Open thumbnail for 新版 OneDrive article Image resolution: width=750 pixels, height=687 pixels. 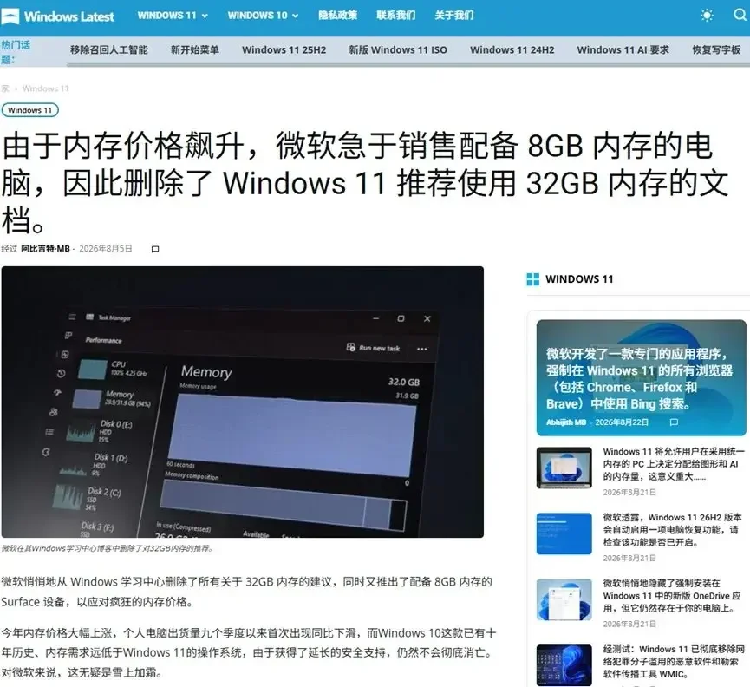564,600
